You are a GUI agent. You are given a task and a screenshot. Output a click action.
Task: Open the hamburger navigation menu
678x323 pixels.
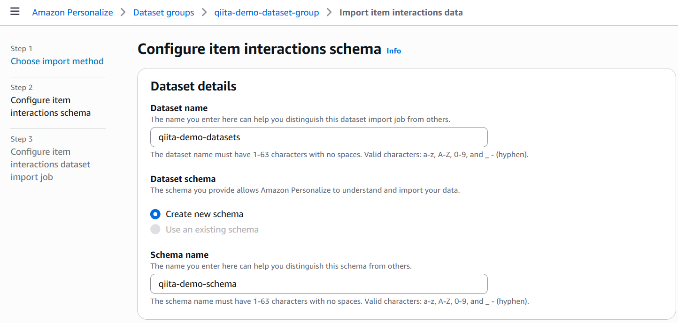point(15,12)
